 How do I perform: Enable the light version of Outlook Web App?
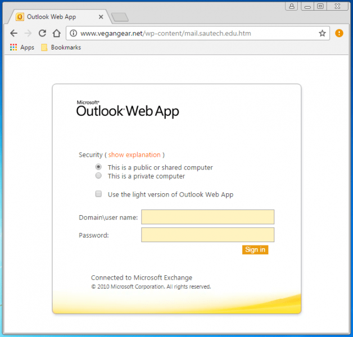[x=98, y=194]
